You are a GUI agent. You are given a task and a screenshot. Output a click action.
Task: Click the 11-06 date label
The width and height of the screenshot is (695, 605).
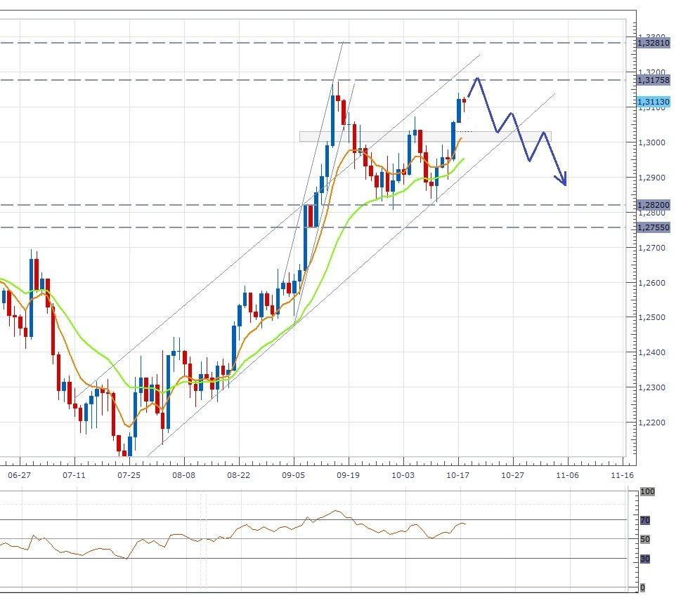click(x=567, y=475)
